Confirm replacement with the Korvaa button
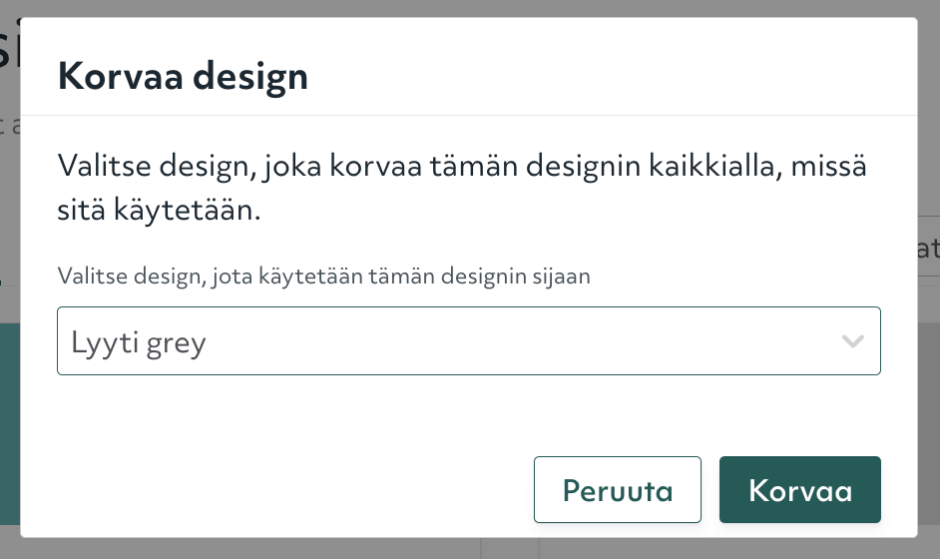 [799, 490]
